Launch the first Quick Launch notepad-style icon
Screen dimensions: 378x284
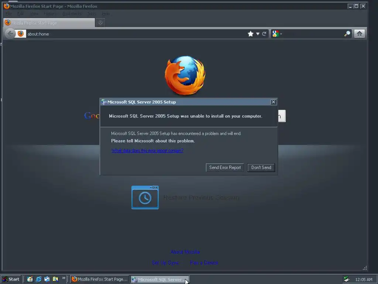[x=30, y=279]
